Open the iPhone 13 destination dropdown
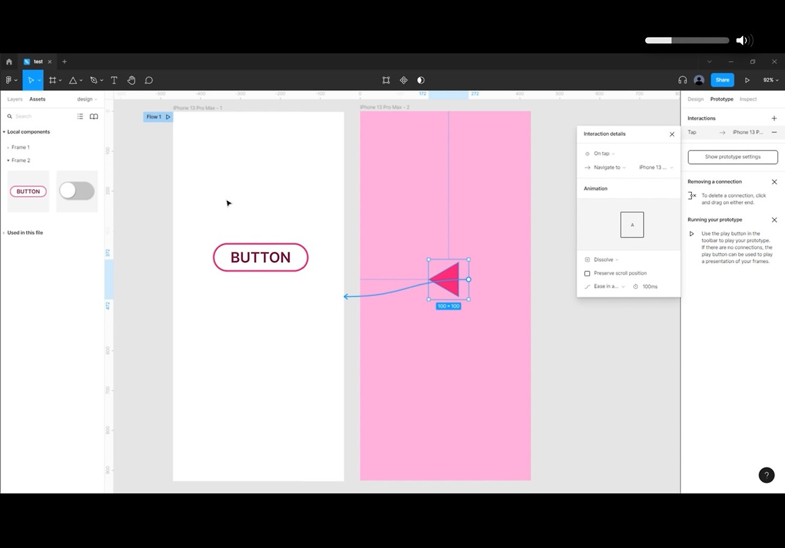 click(x=656, y=167)
